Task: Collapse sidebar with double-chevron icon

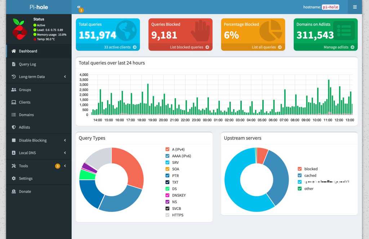Action: pos(79,7)
